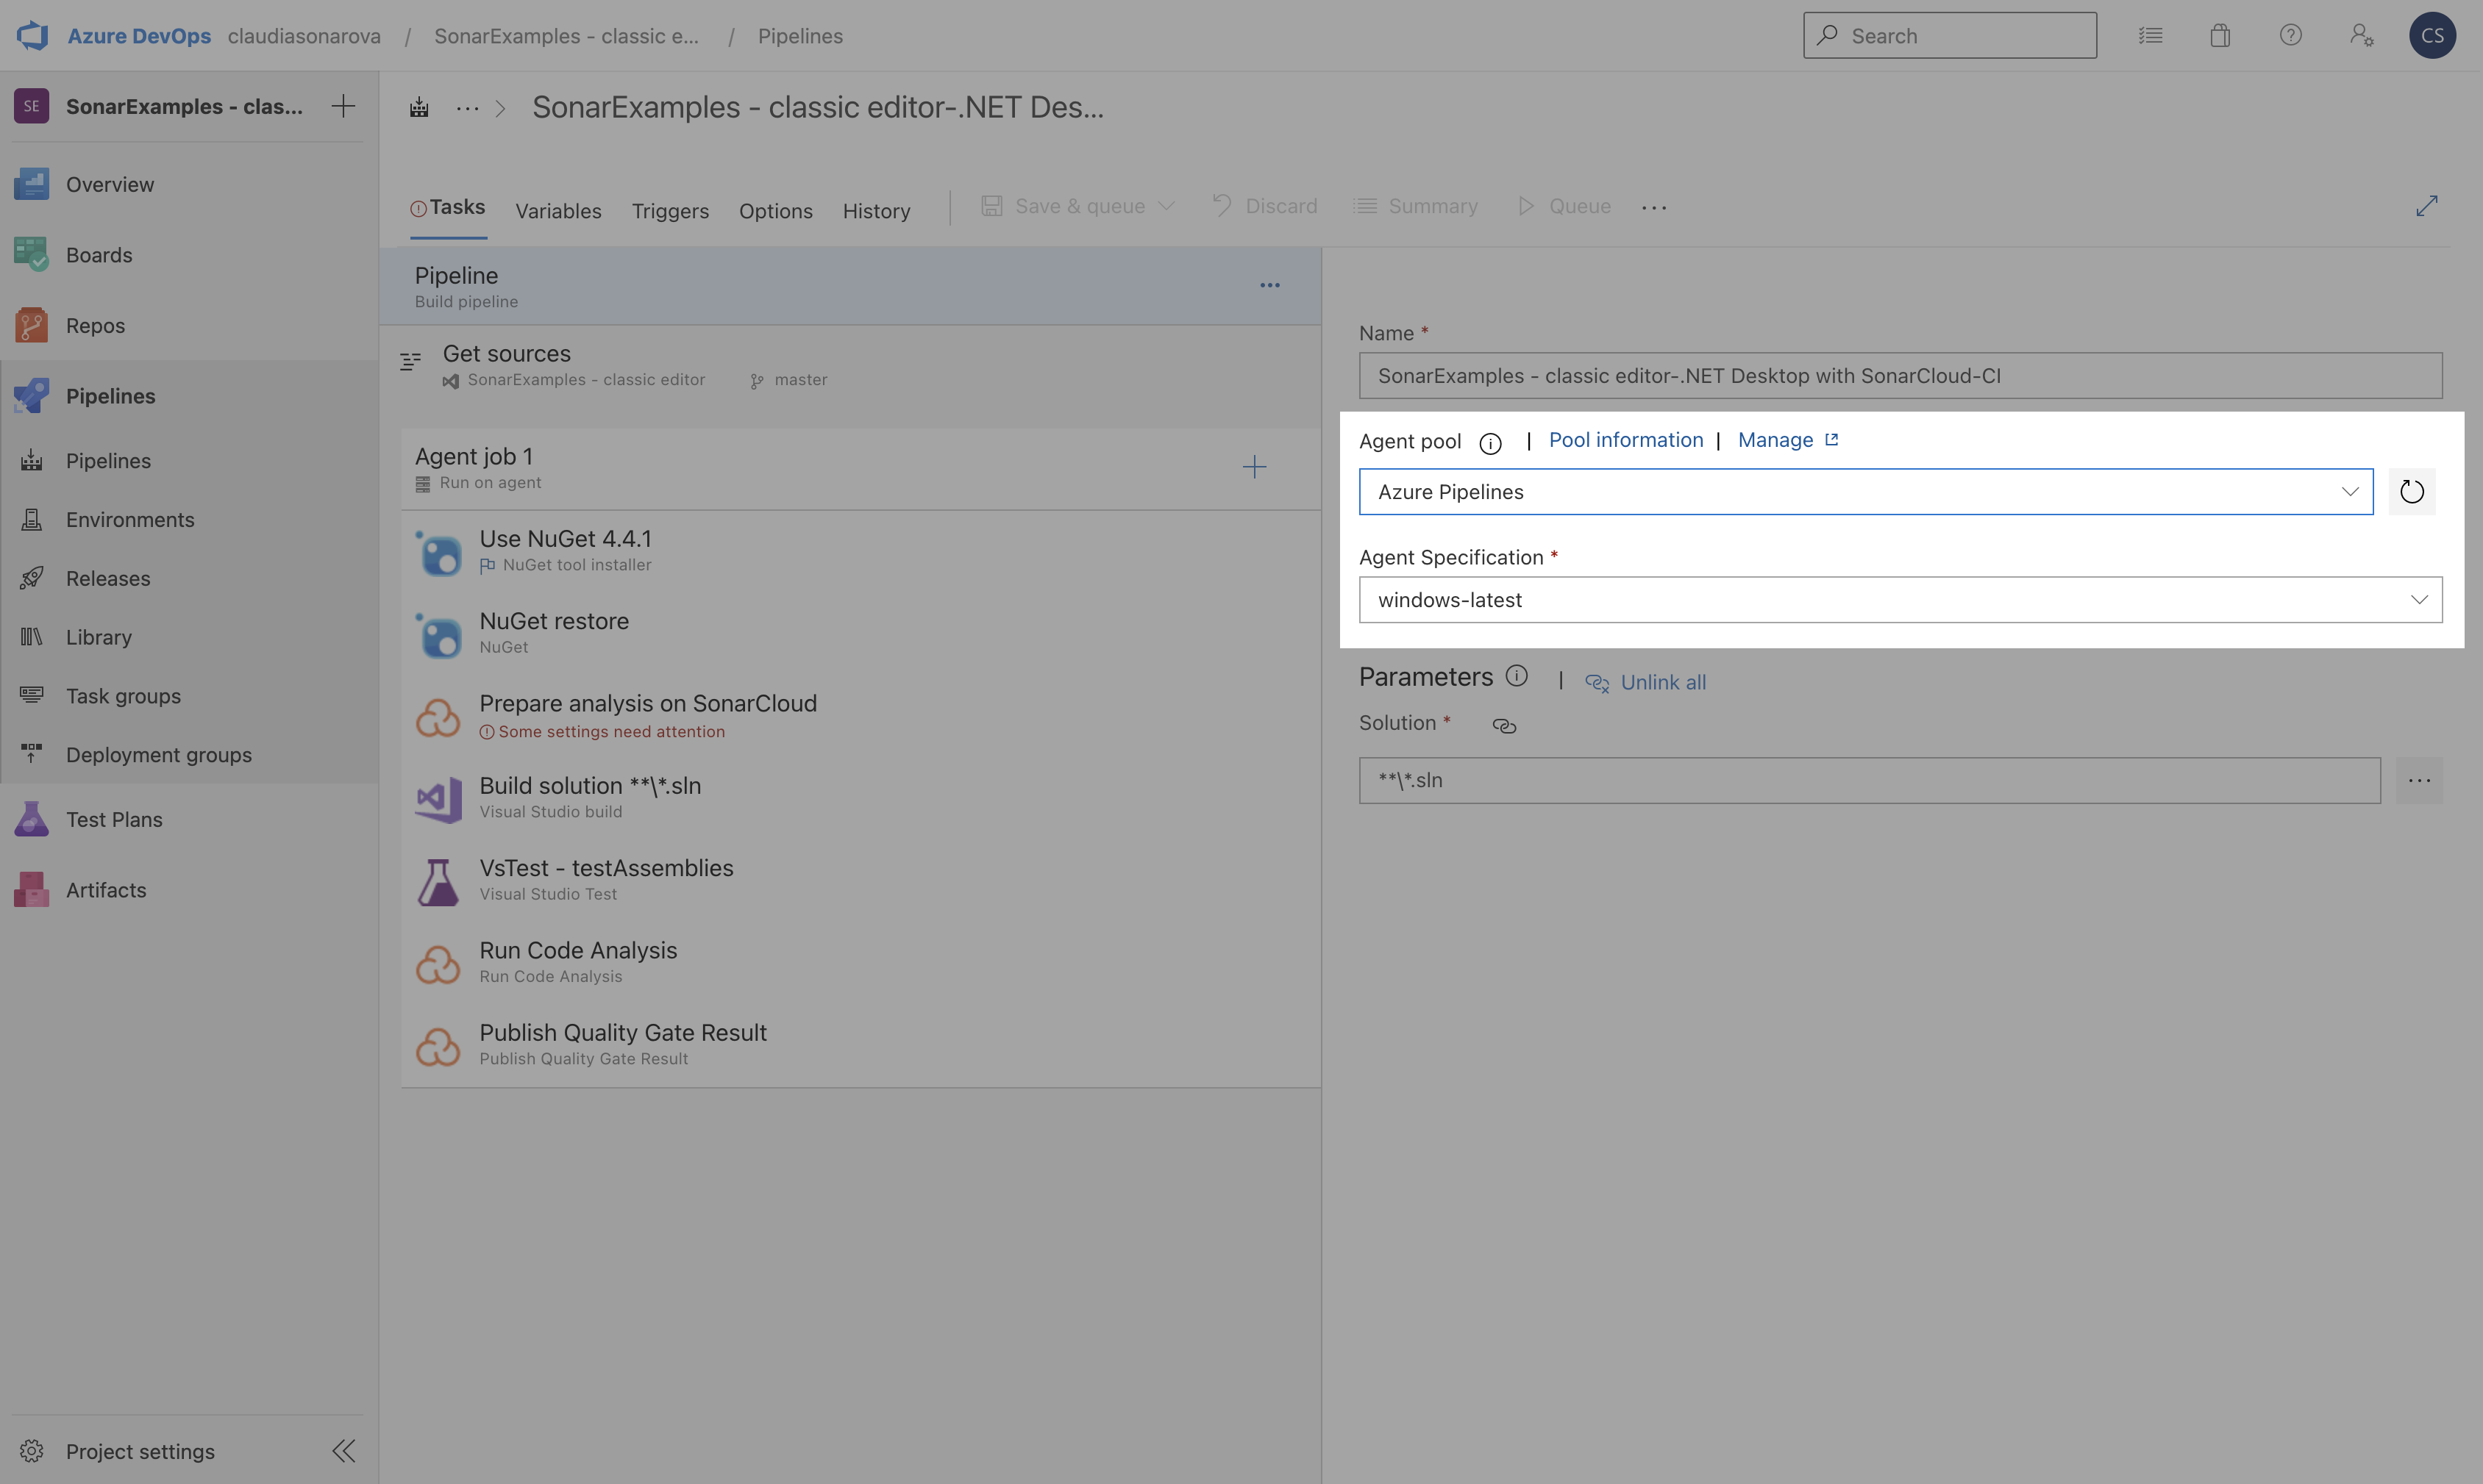2483x1484 pixels.
Task: Switch to the Options tab
Action: (775, 211)
